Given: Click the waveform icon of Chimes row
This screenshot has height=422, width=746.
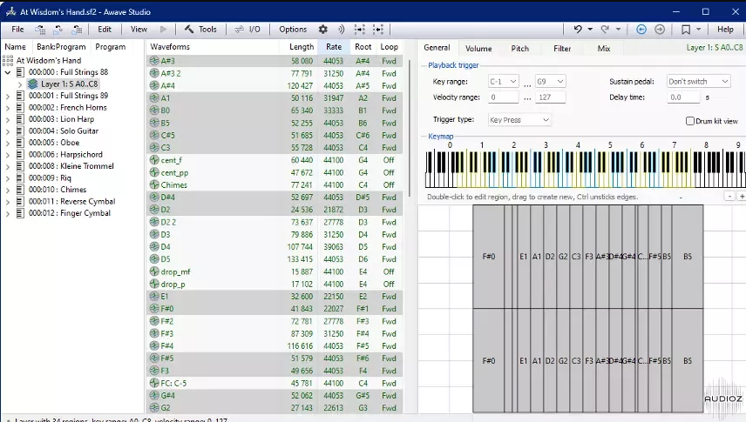Looking at the screenshot, I should (154, 184).
